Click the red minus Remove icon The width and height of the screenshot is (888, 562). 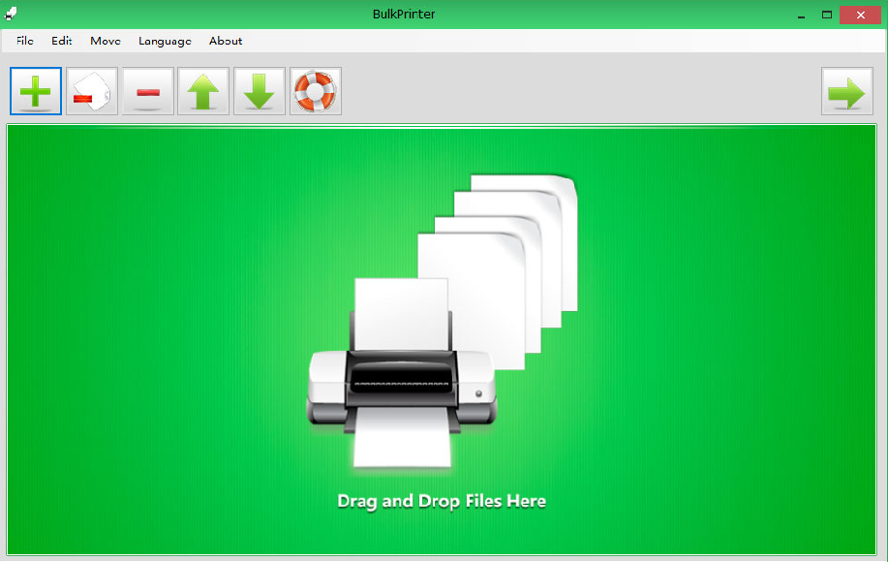(x=147, y=90)
